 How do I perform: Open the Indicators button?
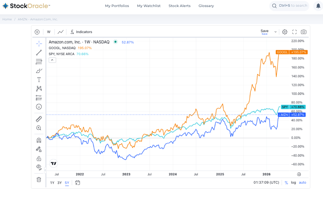pos(81,32)
